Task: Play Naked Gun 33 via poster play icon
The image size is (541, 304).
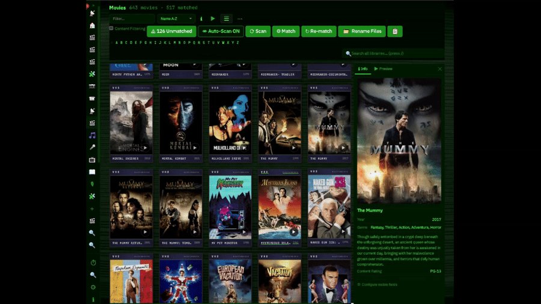Action: (x=343, y=232)
